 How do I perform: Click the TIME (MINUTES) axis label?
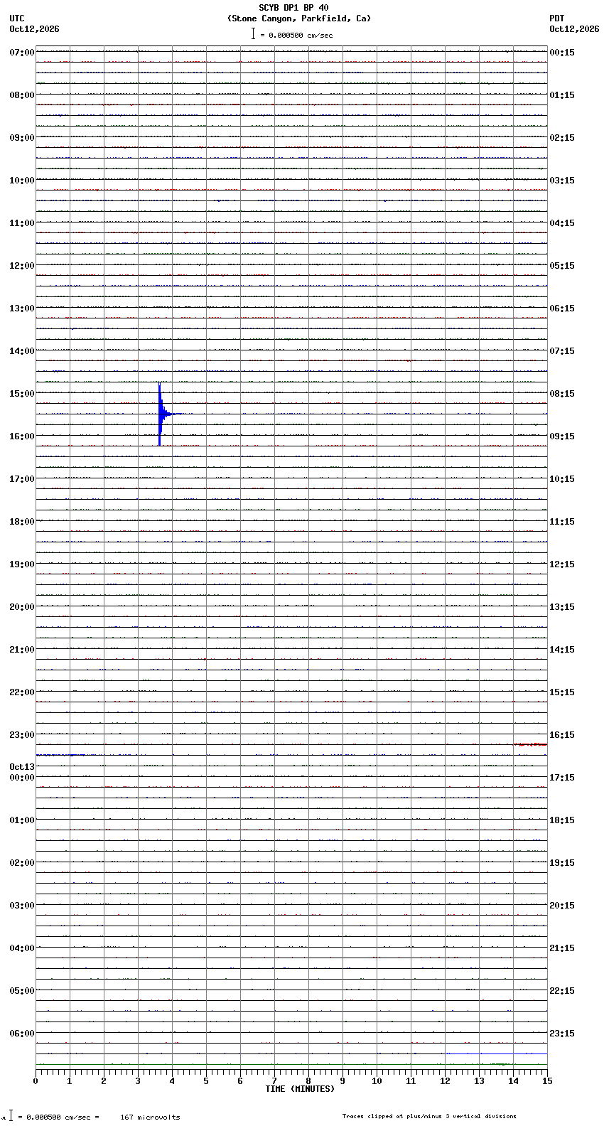[x=300, y=1089]
